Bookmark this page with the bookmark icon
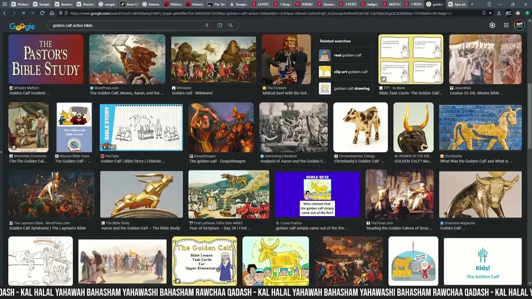The image size is (532, 299). [484, 13]
